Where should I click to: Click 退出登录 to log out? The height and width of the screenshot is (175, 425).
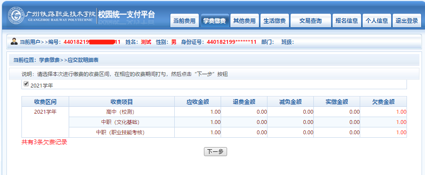406,21
